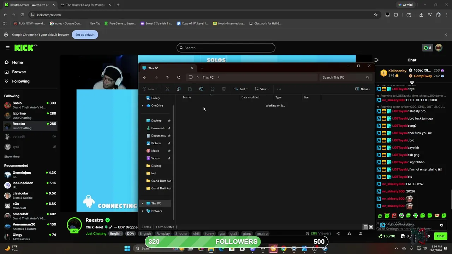Image resolution: width=452 pixels, height=254 pixels.
Task: Open Ice Poseidon's recommended channel
Action: [30, 185]
